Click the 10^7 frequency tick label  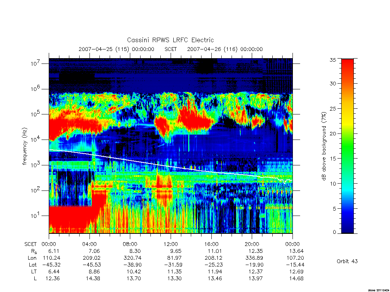(36, 63)
